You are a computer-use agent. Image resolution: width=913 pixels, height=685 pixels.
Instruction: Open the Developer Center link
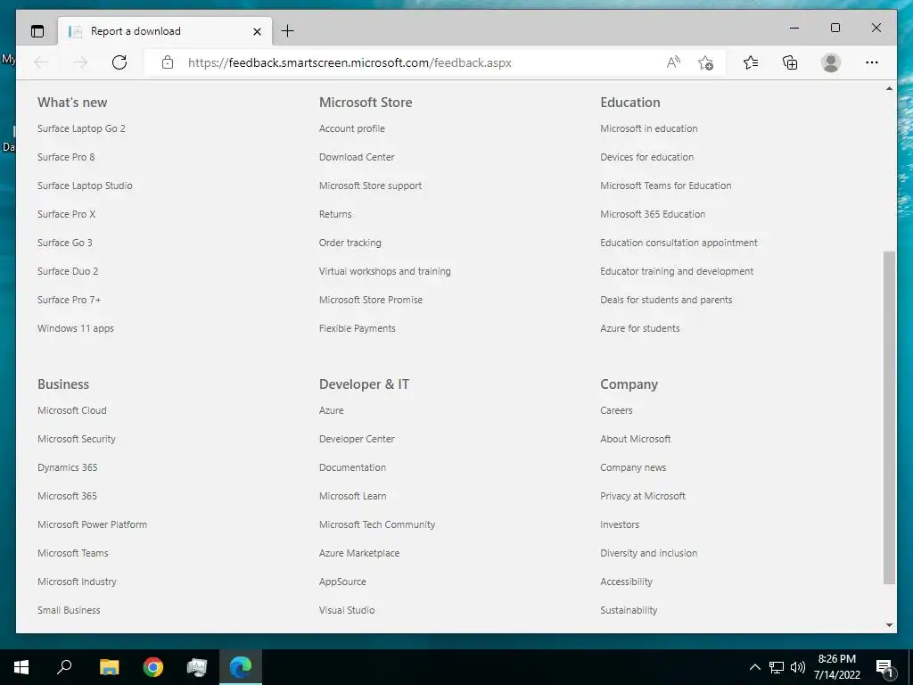click(357, 439)
